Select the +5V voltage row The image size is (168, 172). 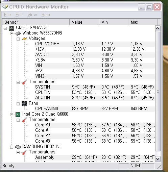tap(95, 71)
